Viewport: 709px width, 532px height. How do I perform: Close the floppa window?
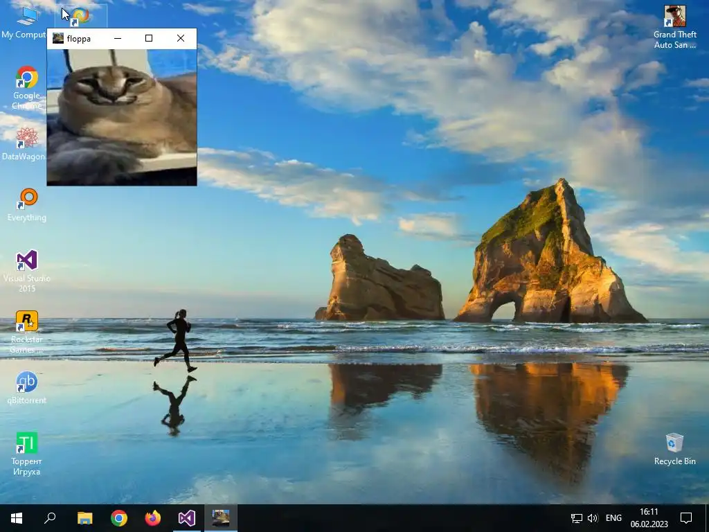[x=181, y=39]
